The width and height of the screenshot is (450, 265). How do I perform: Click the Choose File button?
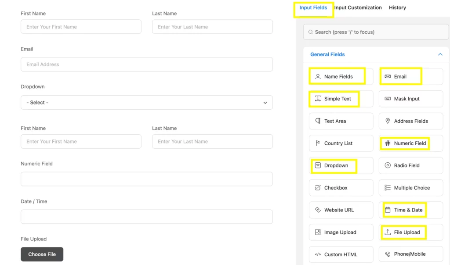42,254
